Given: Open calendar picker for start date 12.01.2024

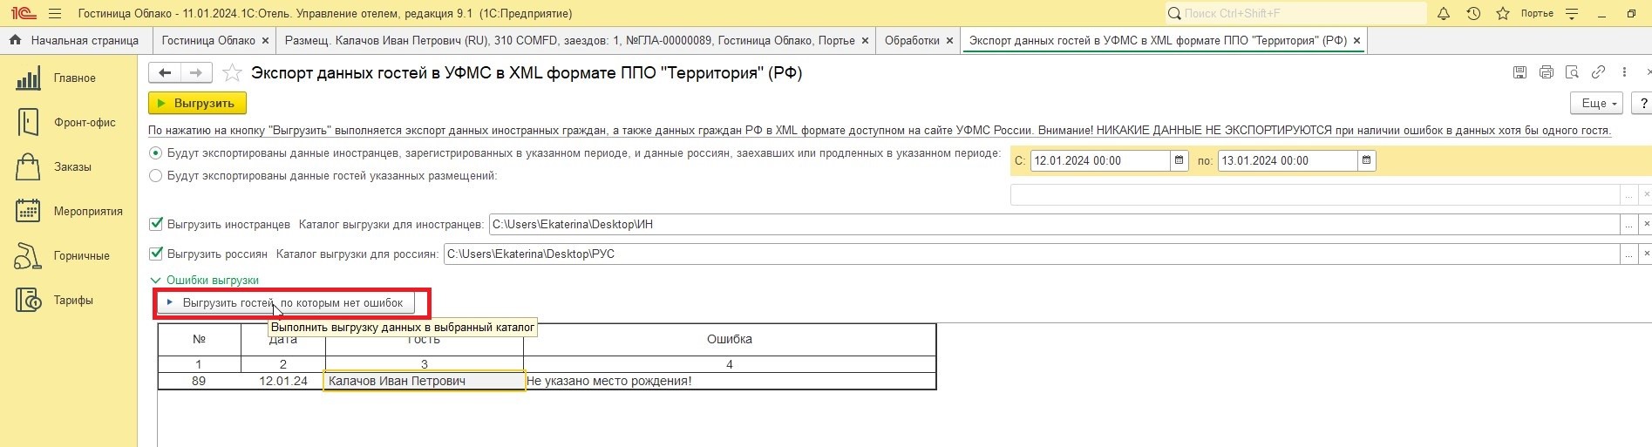Looking at the screenshot, I should tap(1179, 160).
